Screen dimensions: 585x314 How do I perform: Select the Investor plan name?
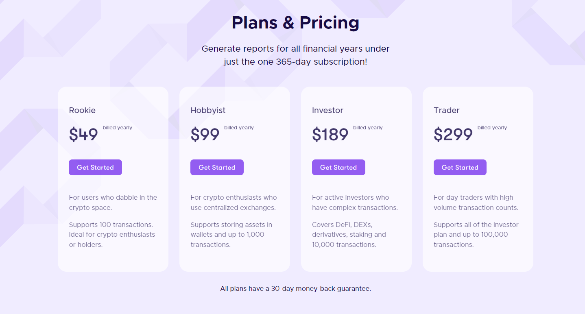(327, 110)
